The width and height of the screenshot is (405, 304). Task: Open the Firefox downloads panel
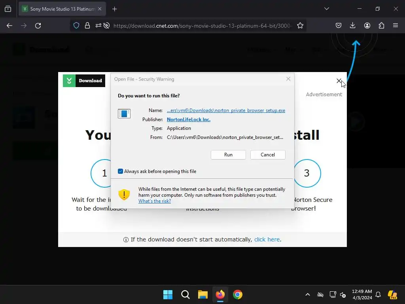click(x=352, y=26)
